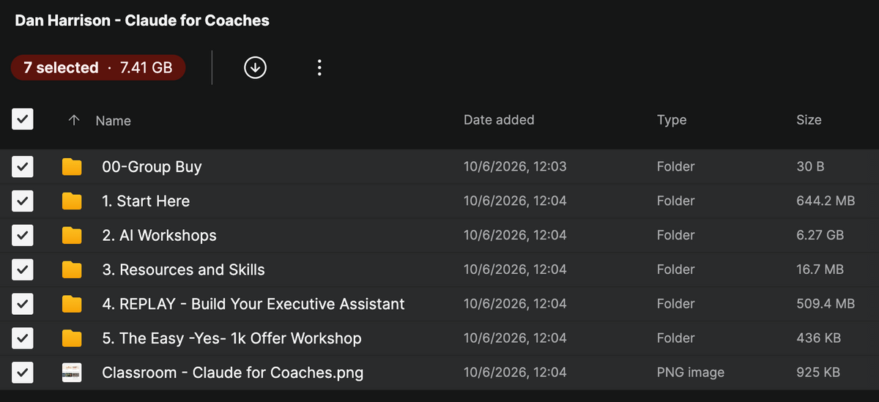The width and height of the screenshot is (879, 402).
Task: Sort by the Type column header
Action: 672,120
